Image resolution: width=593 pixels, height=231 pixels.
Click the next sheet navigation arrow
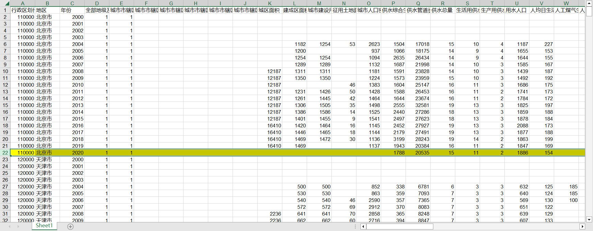(18, 226)
